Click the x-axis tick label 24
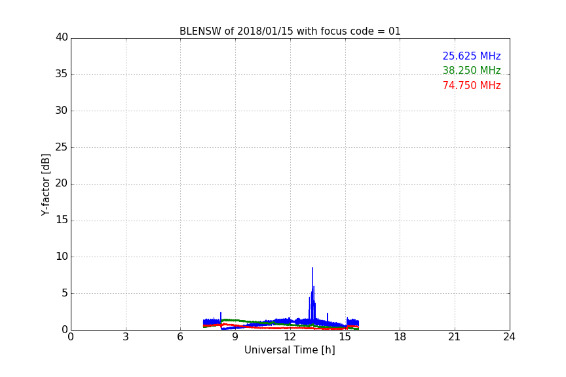The height and width of the screenshot is (377, 566). click(x=510, y=337)
